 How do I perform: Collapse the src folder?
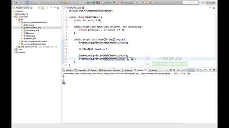coord(17,20)
